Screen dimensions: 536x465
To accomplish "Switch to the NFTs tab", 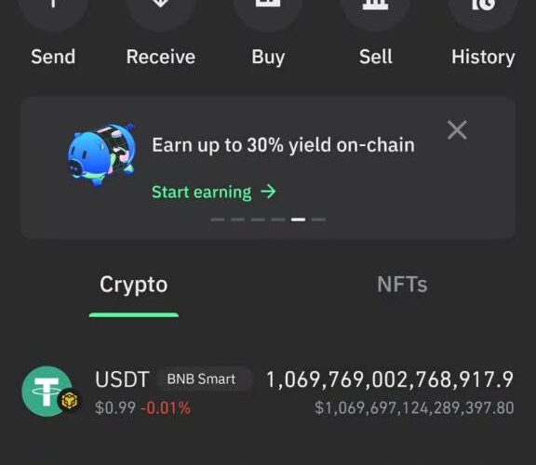I will point(402,284).
